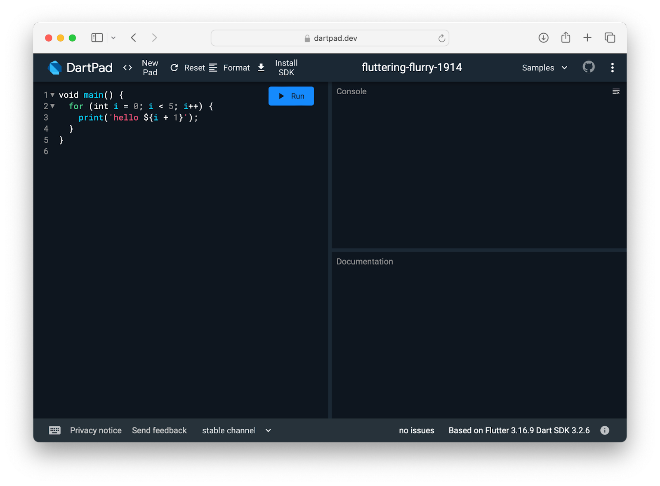Click the fluttering-flurry-1914 title

click(412, 67)
